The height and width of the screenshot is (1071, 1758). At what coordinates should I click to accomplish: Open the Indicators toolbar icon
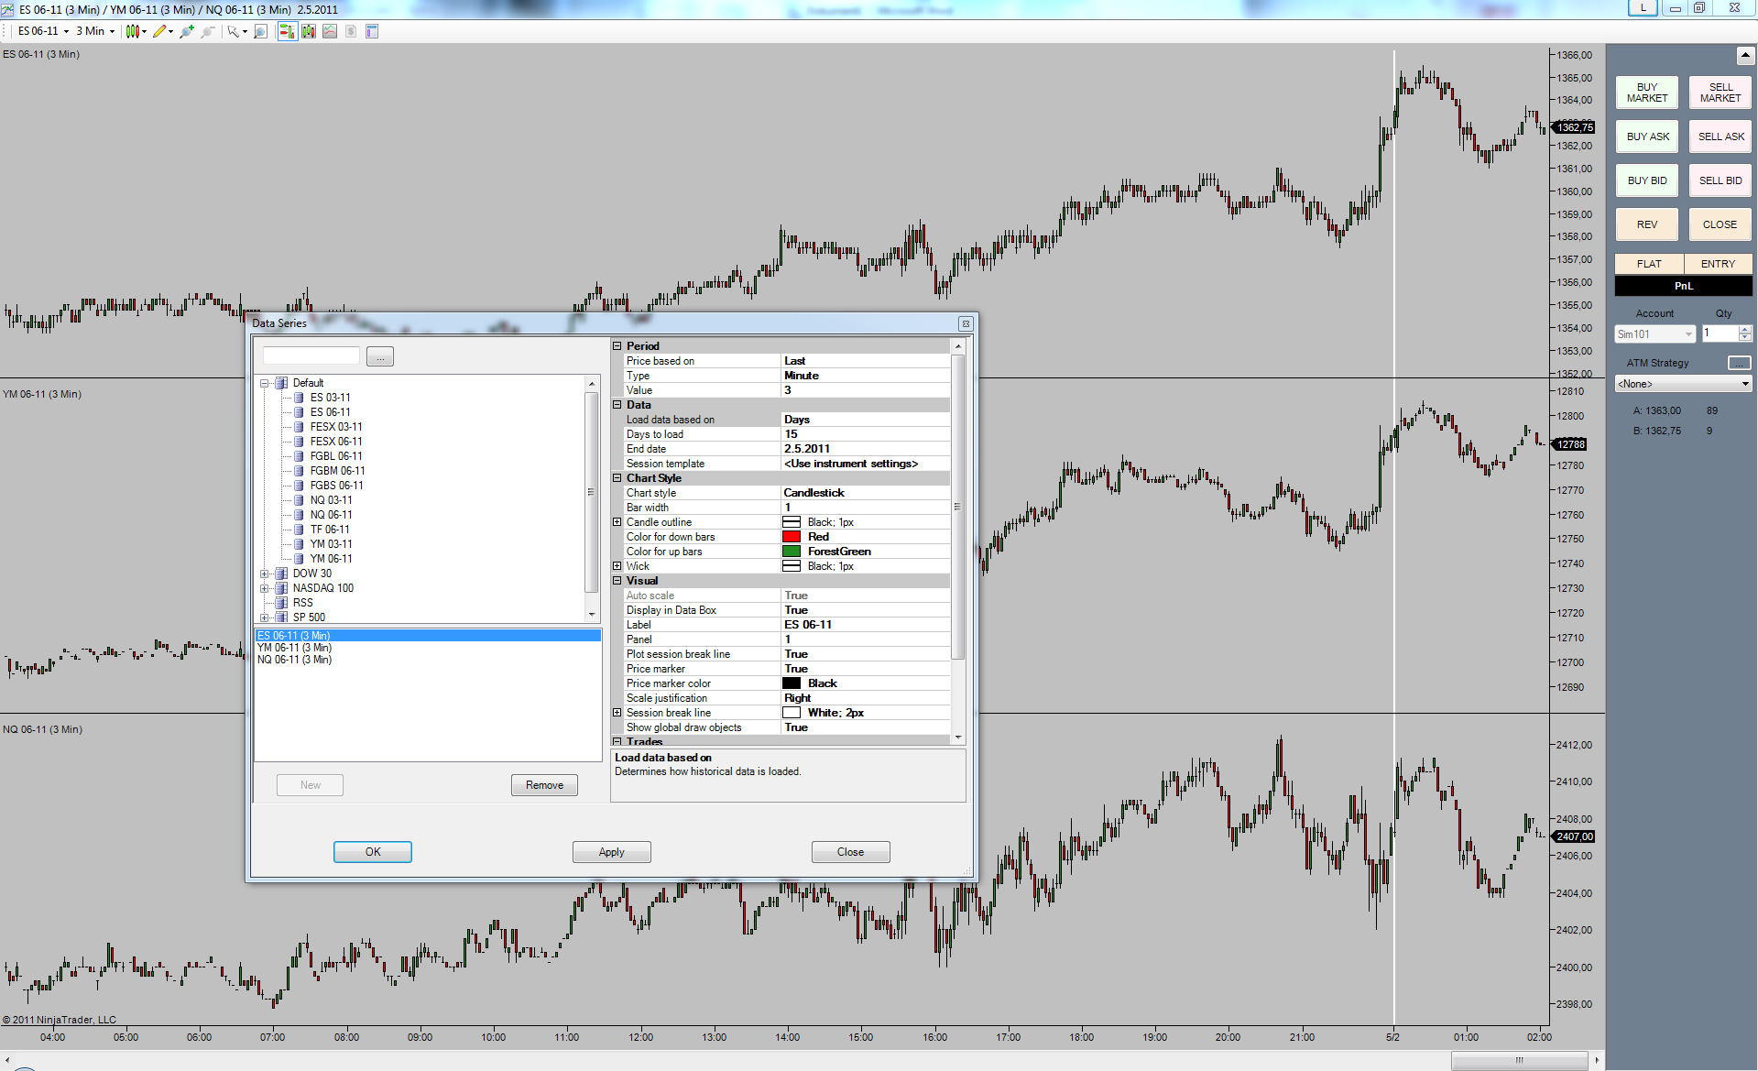tap(330, 31)
